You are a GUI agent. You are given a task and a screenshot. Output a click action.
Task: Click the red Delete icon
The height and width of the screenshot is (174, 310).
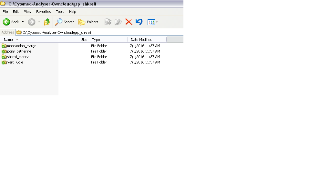[129, 22]
